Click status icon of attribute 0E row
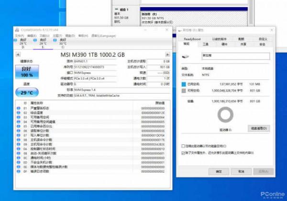 tap(18, 166)
